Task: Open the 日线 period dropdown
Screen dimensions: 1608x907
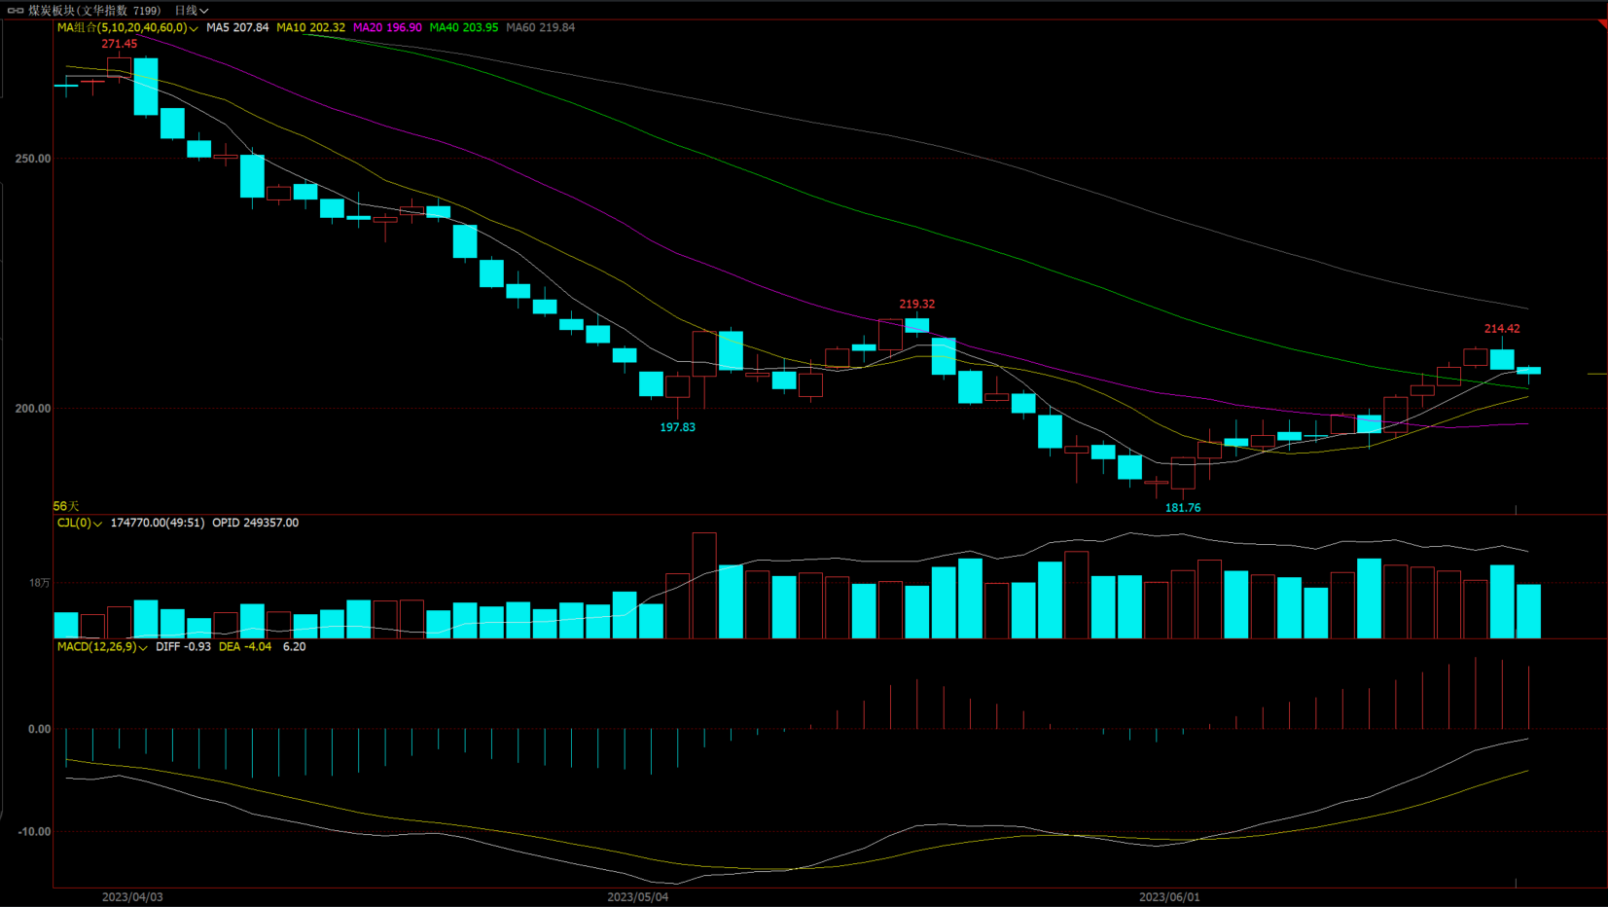Action: point(192,11)
